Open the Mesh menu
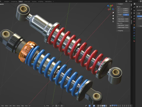 coord(14,106)
